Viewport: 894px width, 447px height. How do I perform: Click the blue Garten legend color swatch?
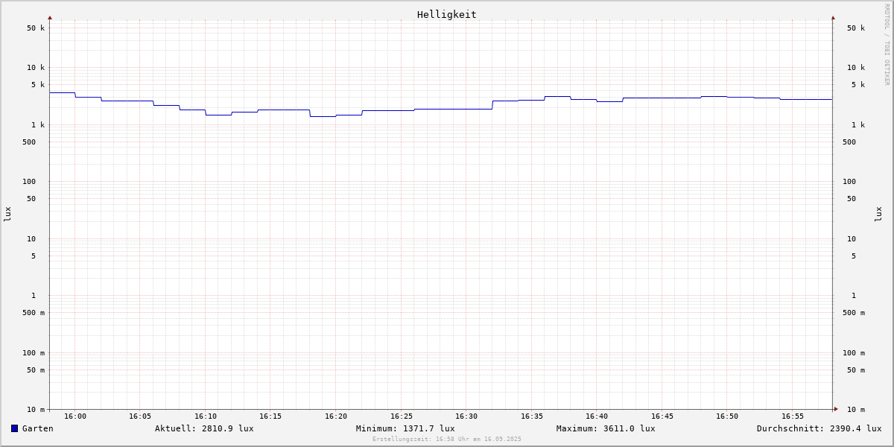point(14,428)
